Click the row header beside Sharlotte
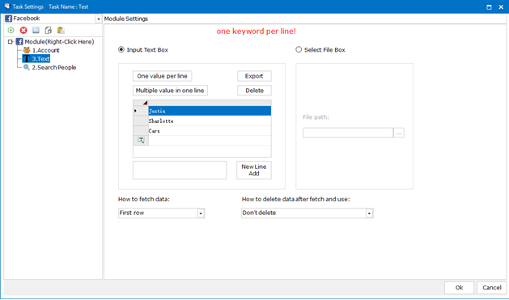509x300 pixels. pyautogui.click(x=141, y=121)
